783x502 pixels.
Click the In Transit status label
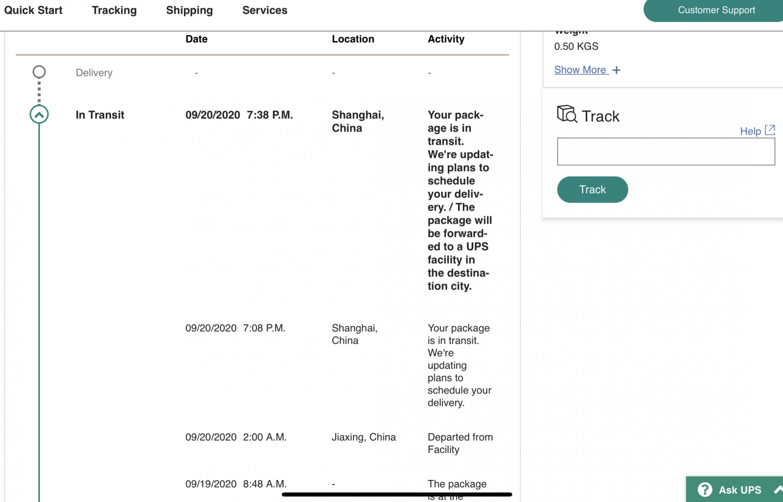(x=100, y=115)
